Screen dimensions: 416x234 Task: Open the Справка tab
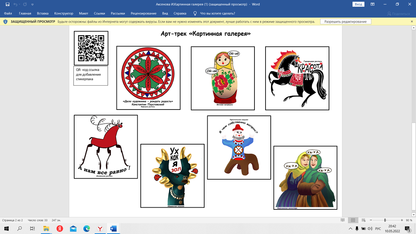[180, 14]
